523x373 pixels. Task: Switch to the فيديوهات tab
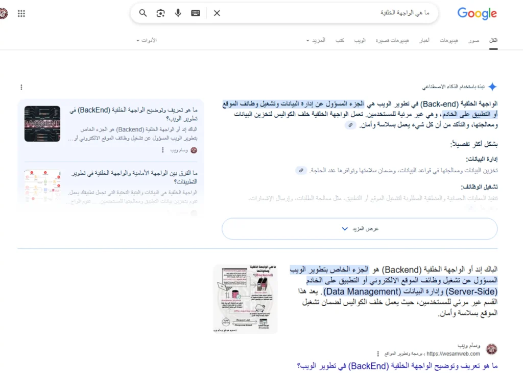448,41
